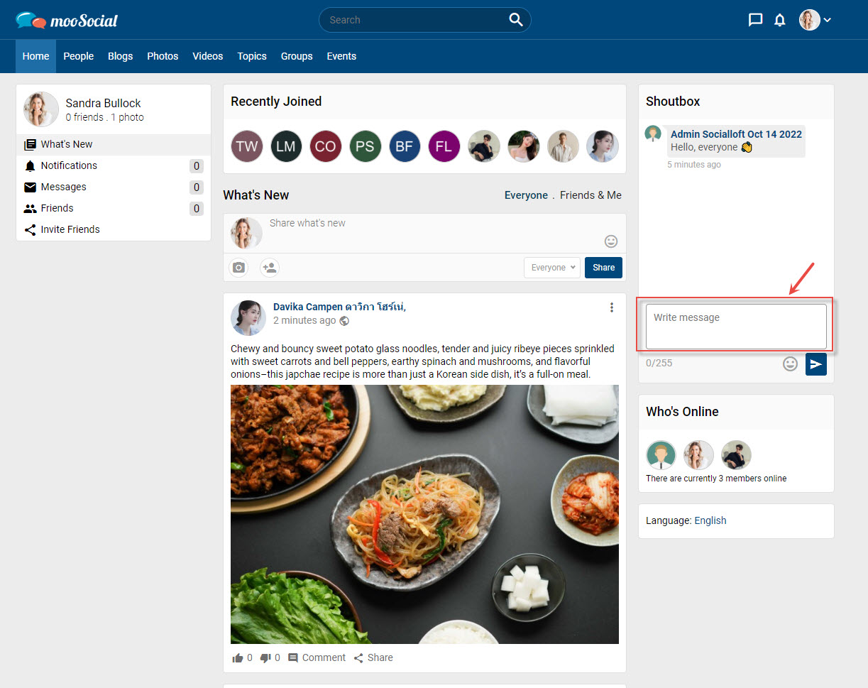
Task: Open the first online member avatar
Action: (661, 455)
